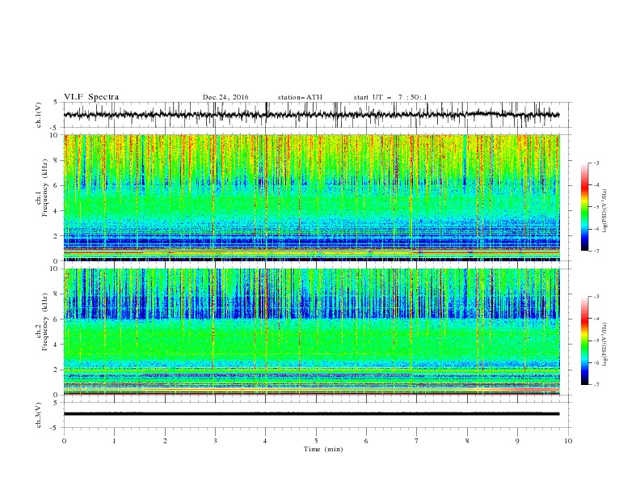Click the '-7' value on lower colorbar
The width and height of the screenshot is (640, 495).
pos(596,385)
